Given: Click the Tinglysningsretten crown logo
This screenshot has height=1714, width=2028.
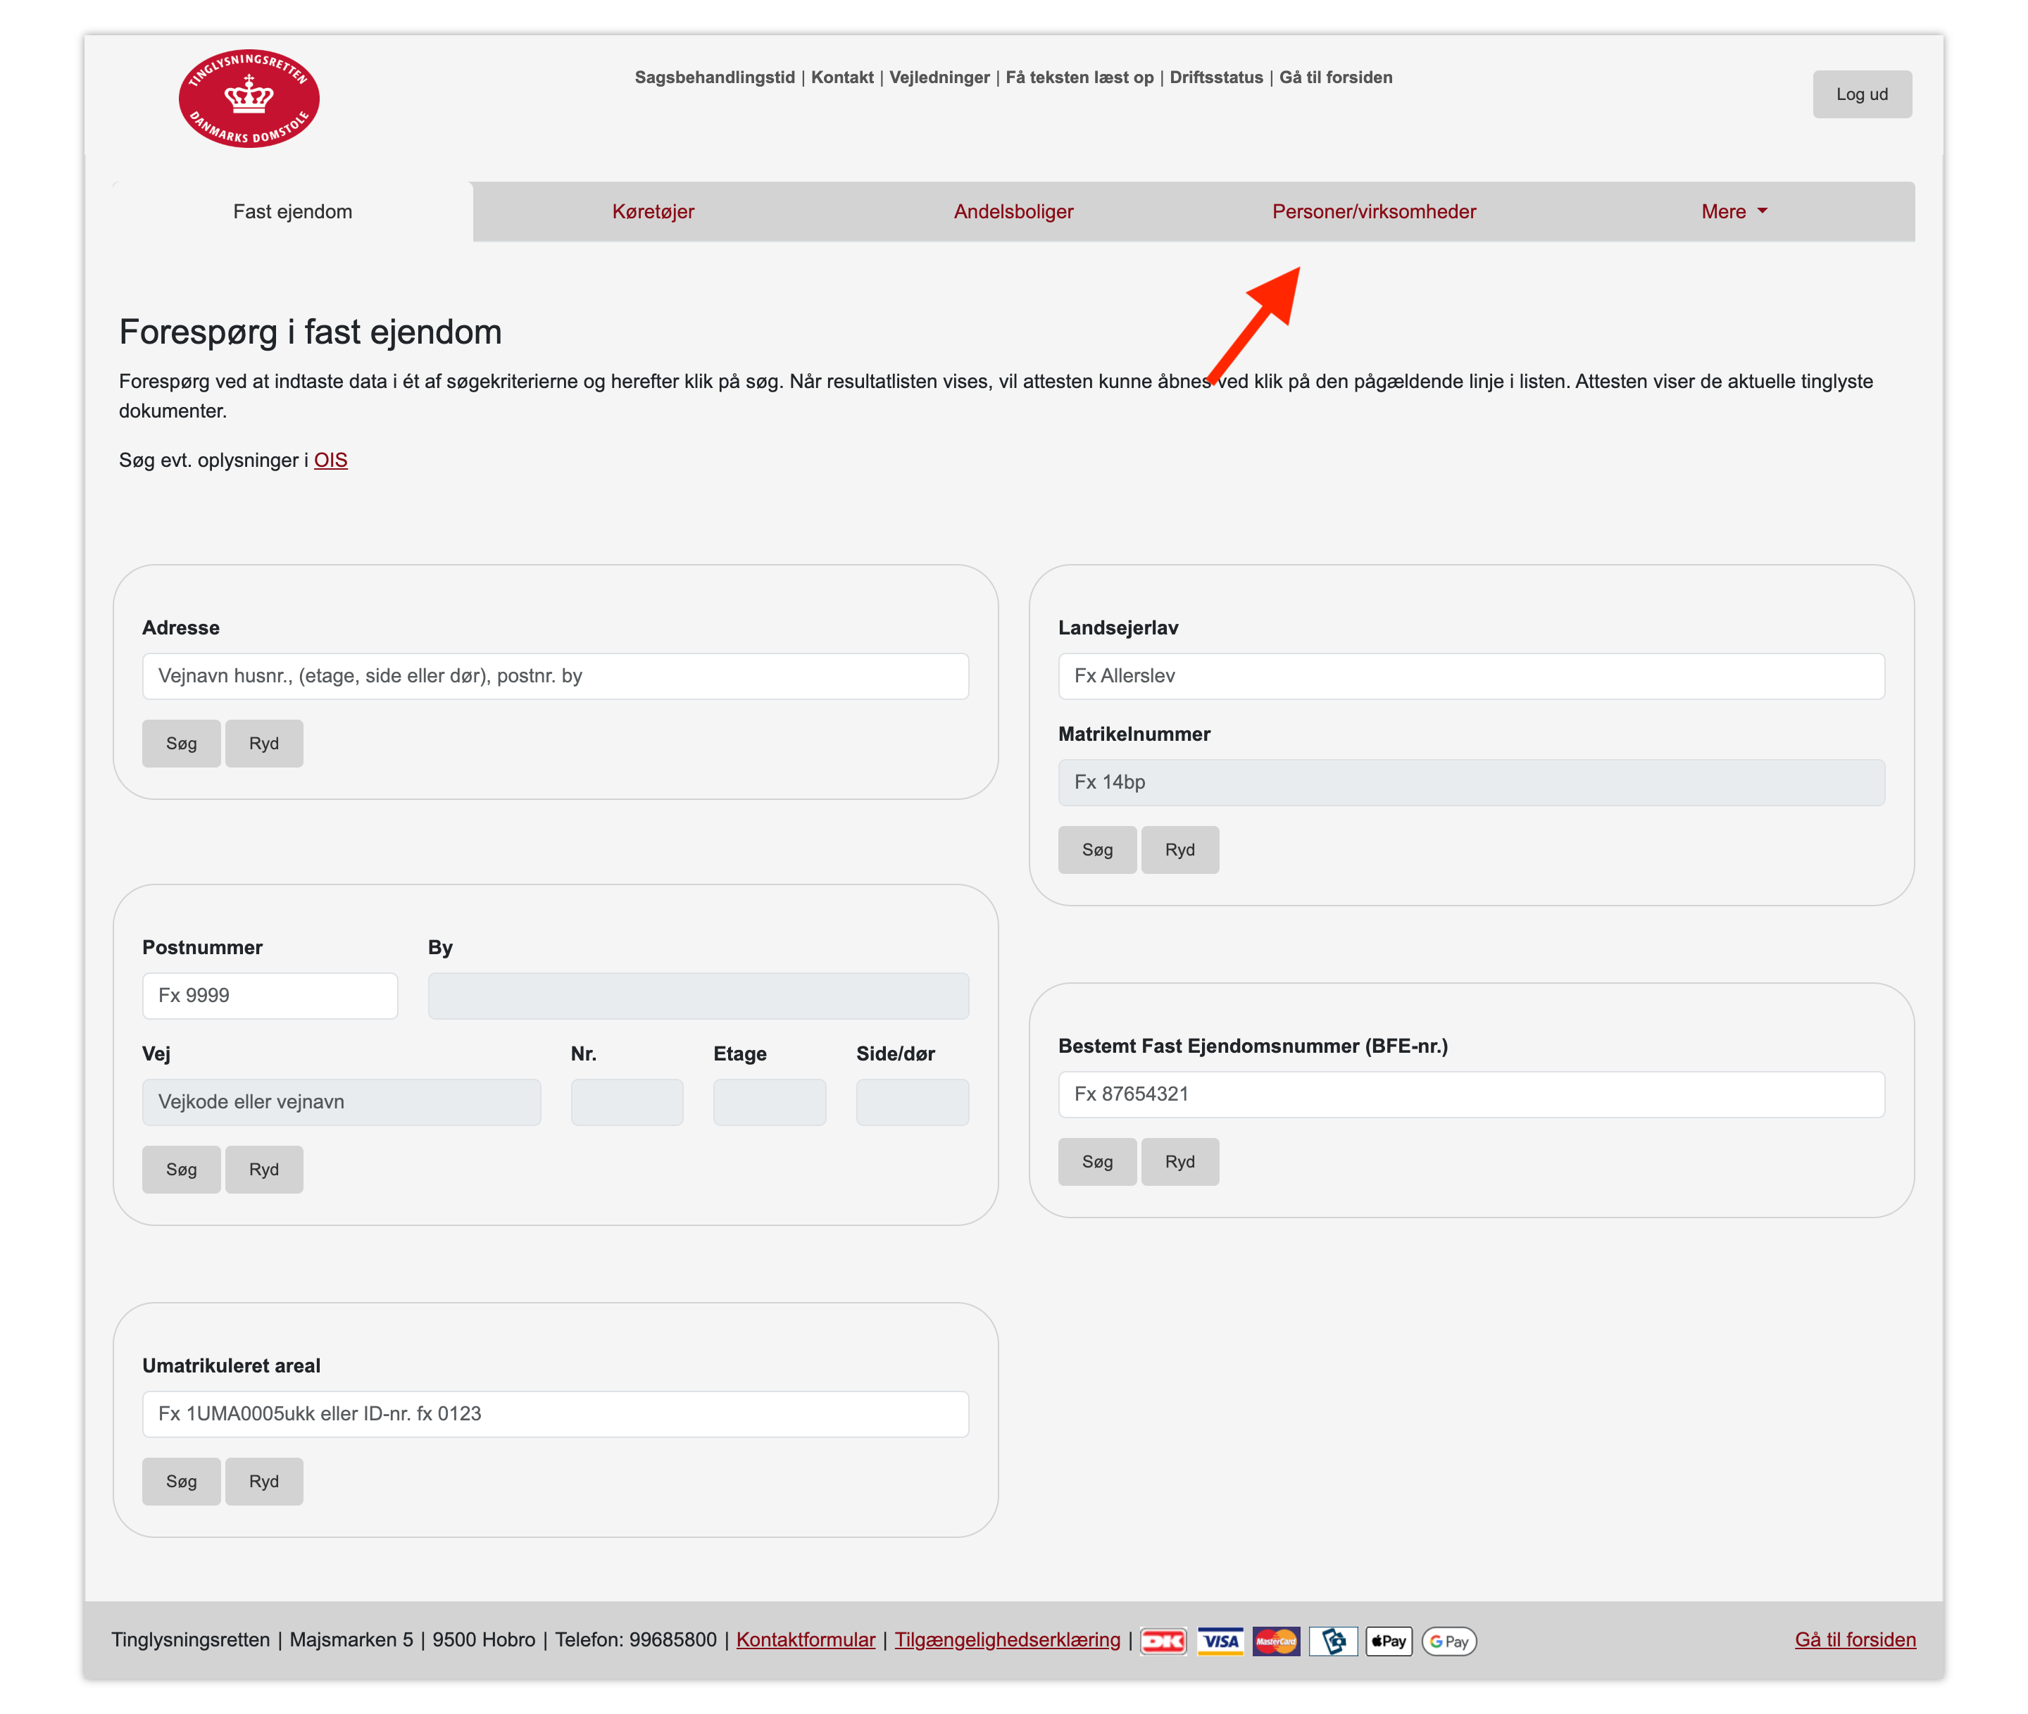Looking at the screenshot, I should pyautogui.click(x=249, y=98).
